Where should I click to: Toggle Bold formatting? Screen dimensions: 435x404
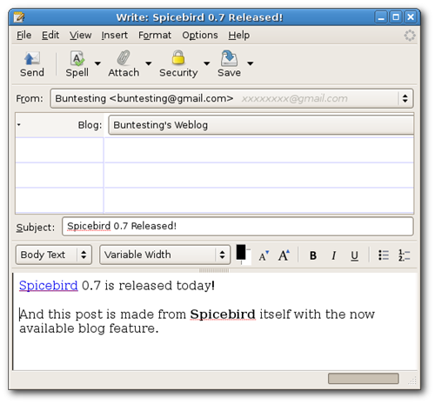pyautogui.click(x=313, y=255)
